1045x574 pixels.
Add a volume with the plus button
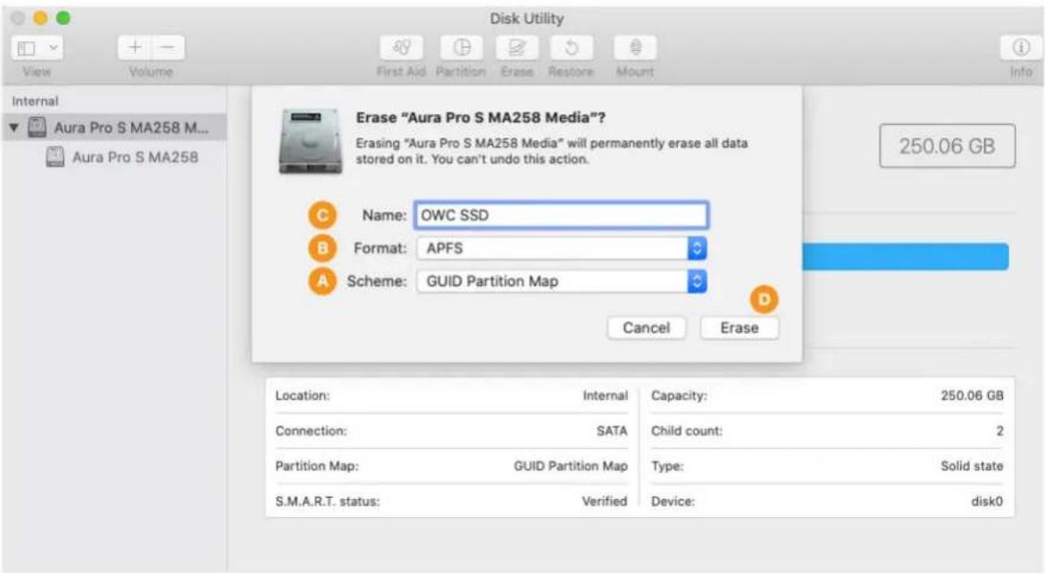coord(135,48)
